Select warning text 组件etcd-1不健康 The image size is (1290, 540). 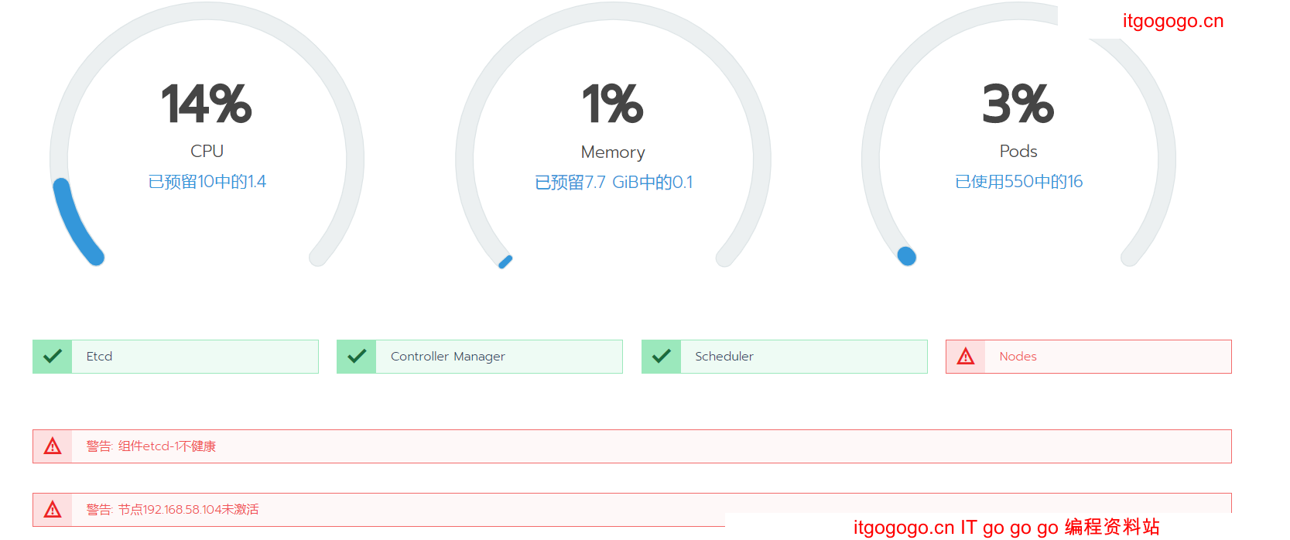[x=167, y=446]
